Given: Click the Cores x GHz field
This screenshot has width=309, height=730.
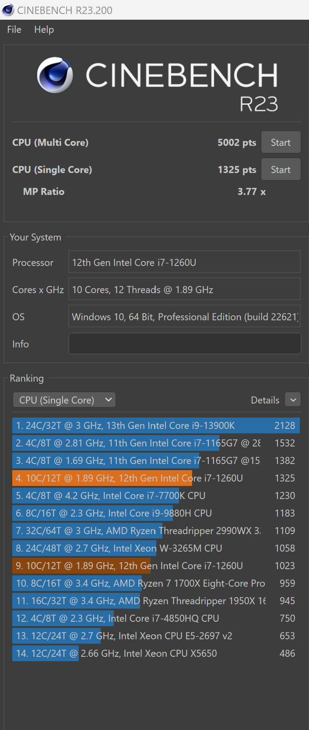Looking at the screenshot, I should tap(184, 290).
